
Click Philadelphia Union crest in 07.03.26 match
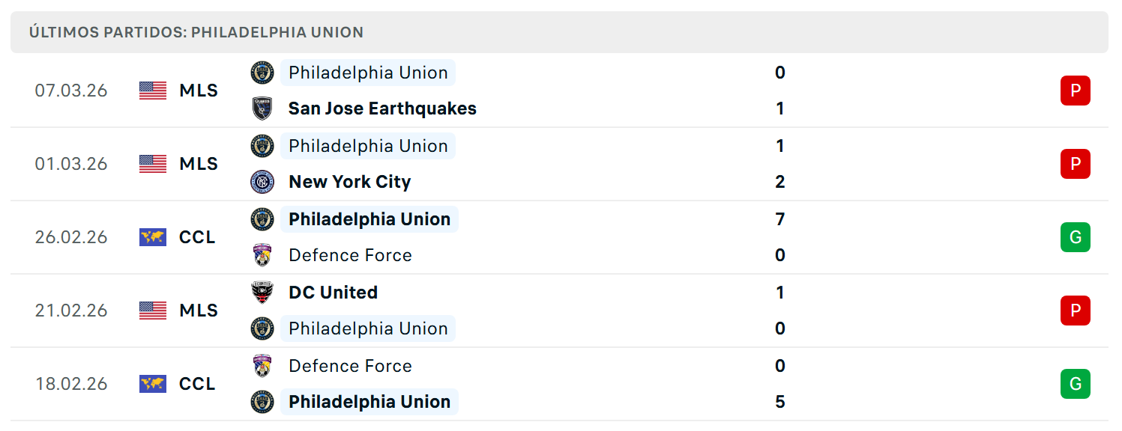[262, 73]
